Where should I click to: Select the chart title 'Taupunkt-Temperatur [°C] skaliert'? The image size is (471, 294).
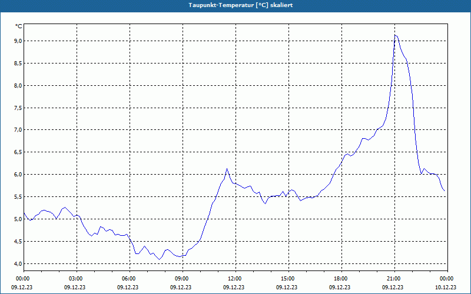(x=241, y=5)
